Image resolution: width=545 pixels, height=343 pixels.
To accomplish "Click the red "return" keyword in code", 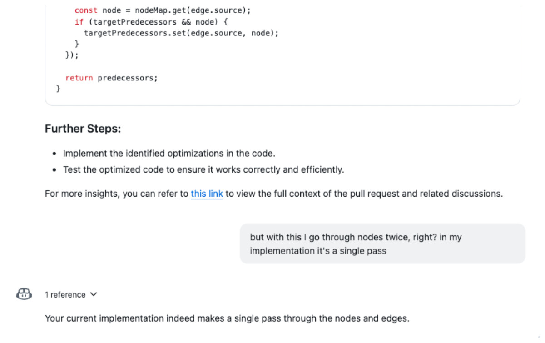I will click(79, 78).
